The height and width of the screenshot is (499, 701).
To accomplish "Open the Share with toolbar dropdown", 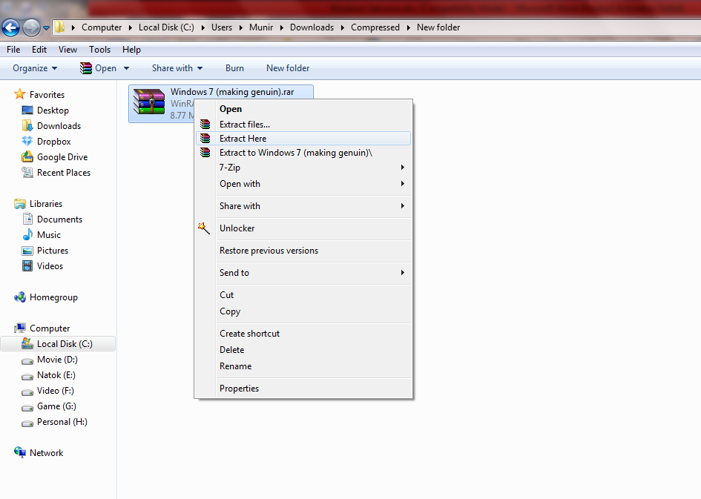I will [176, 67].
